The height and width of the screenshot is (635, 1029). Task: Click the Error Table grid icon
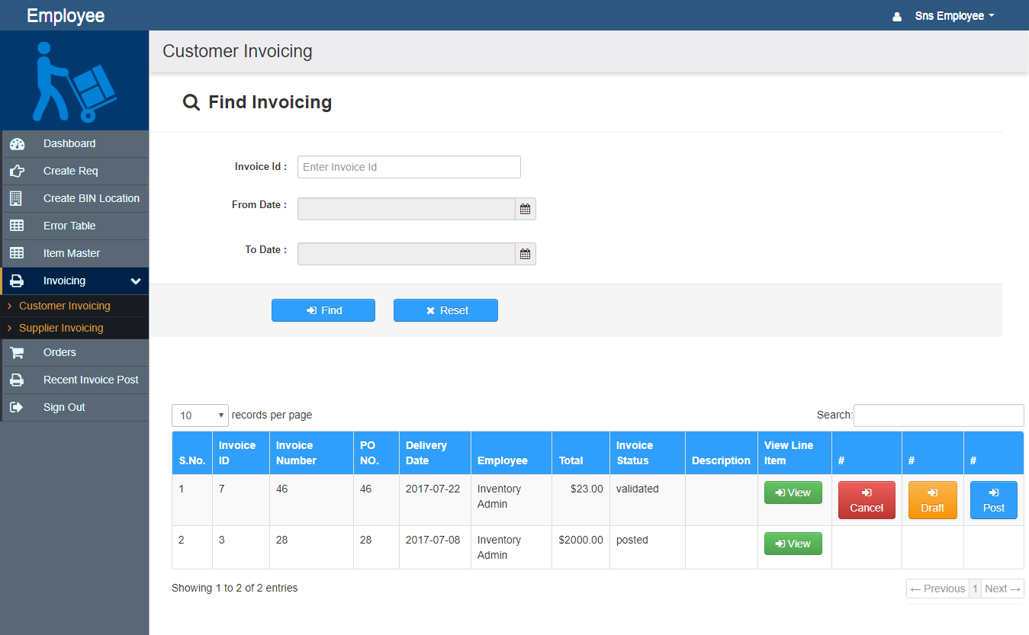click(x=17, y=226)
